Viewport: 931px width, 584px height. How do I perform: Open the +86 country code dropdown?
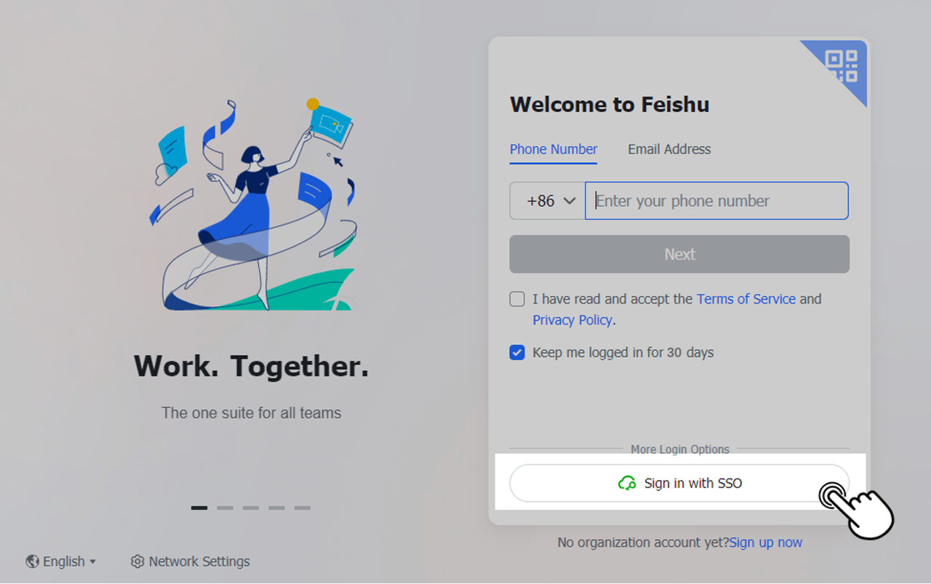tap(548, 201)
